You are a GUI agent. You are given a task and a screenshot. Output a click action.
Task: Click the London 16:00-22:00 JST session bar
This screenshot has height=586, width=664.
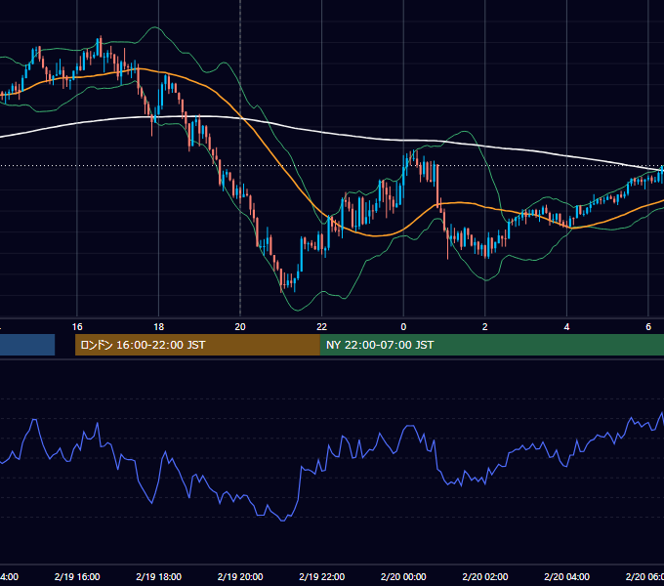(197, 345)
